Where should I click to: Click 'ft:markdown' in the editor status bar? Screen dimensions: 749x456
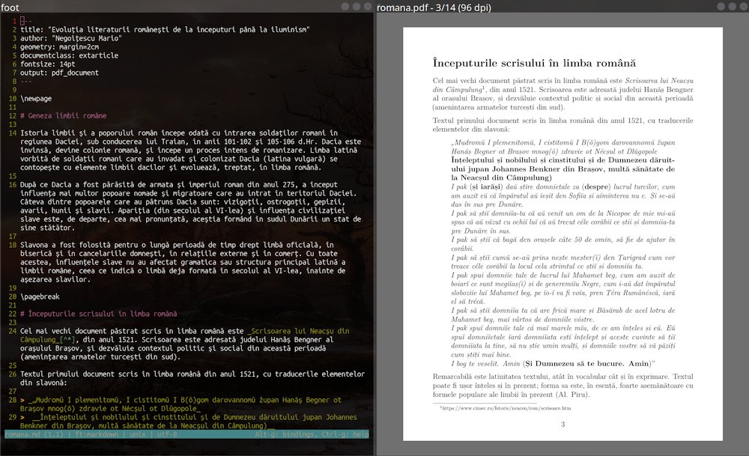(x=97, y=434)
